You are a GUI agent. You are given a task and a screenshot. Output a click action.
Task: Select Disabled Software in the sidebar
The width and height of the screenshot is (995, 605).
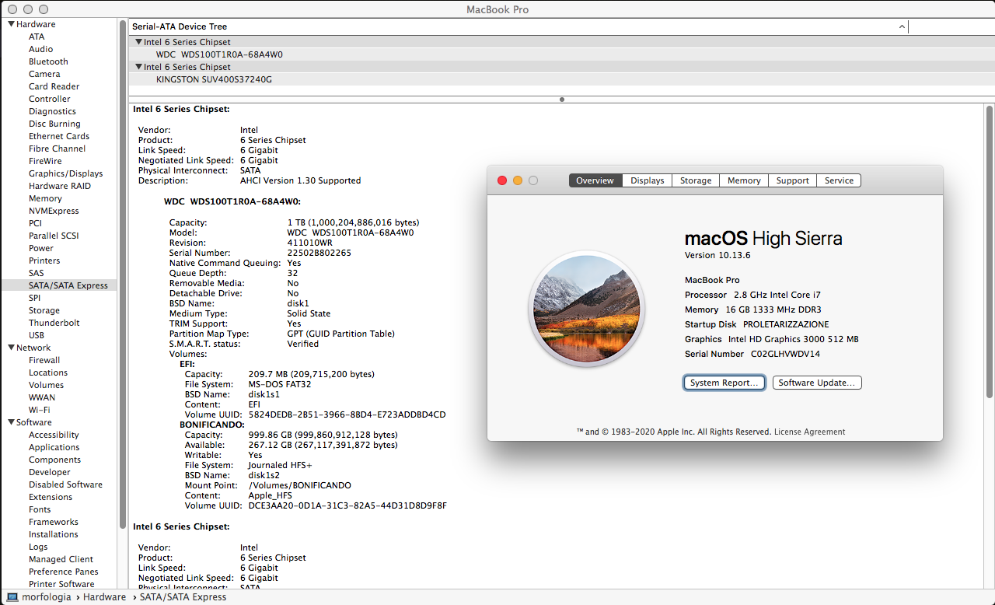[65, 484]
